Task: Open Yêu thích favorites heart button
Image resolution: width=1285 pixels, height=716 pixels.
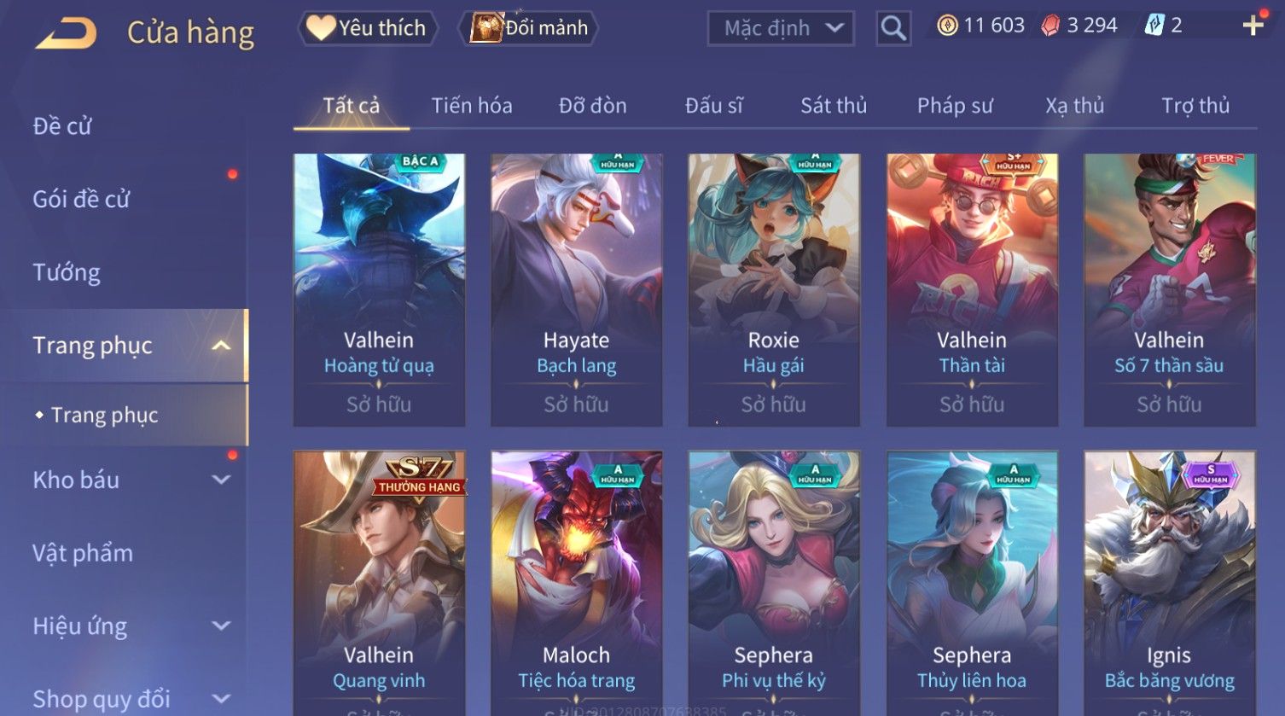Action: click(367, 28)
